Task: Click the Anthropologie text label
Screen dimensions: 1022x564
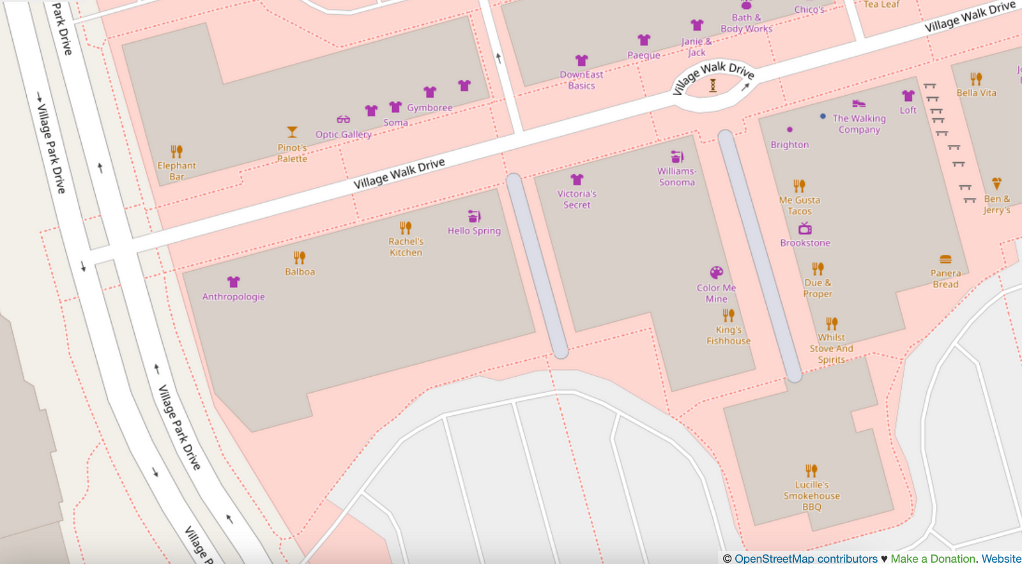Action: 233,296
